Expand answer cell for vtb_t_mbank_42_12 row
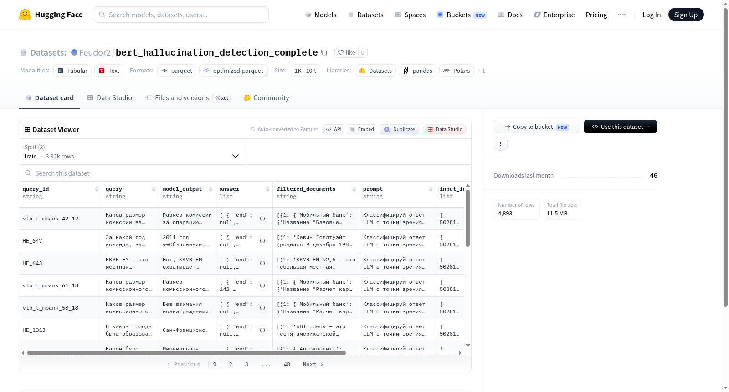Screen dimensions: 729x392 (x=262, y=219)
